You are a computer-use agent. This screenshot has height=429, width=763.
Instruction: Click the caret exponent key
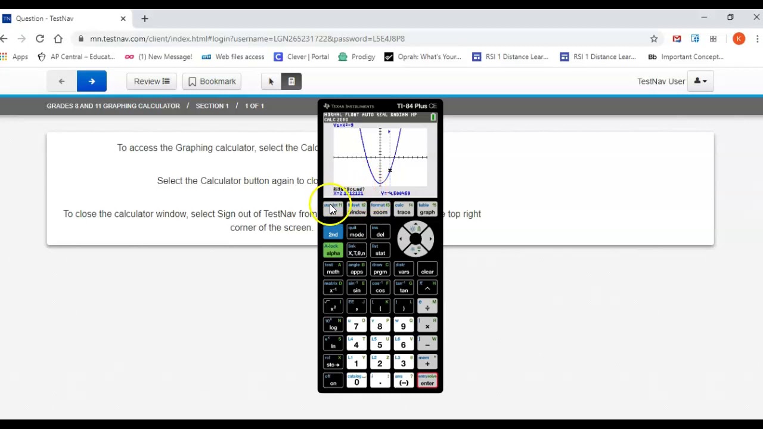click(x=427, y=287)
